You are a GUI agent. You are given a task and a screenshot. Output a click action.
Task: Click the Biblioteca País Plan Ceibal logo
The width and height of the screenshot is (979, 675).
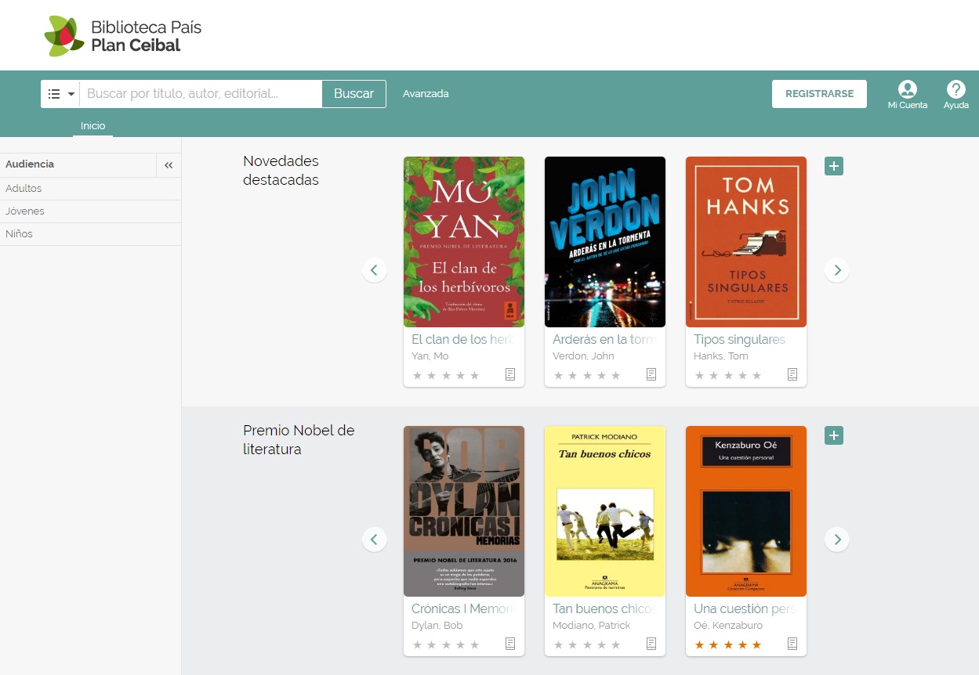pyautogui.click(x=123, y=36)
